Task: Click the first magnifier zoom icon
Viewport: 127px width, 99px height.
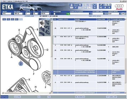Action: tap(4, 19)
